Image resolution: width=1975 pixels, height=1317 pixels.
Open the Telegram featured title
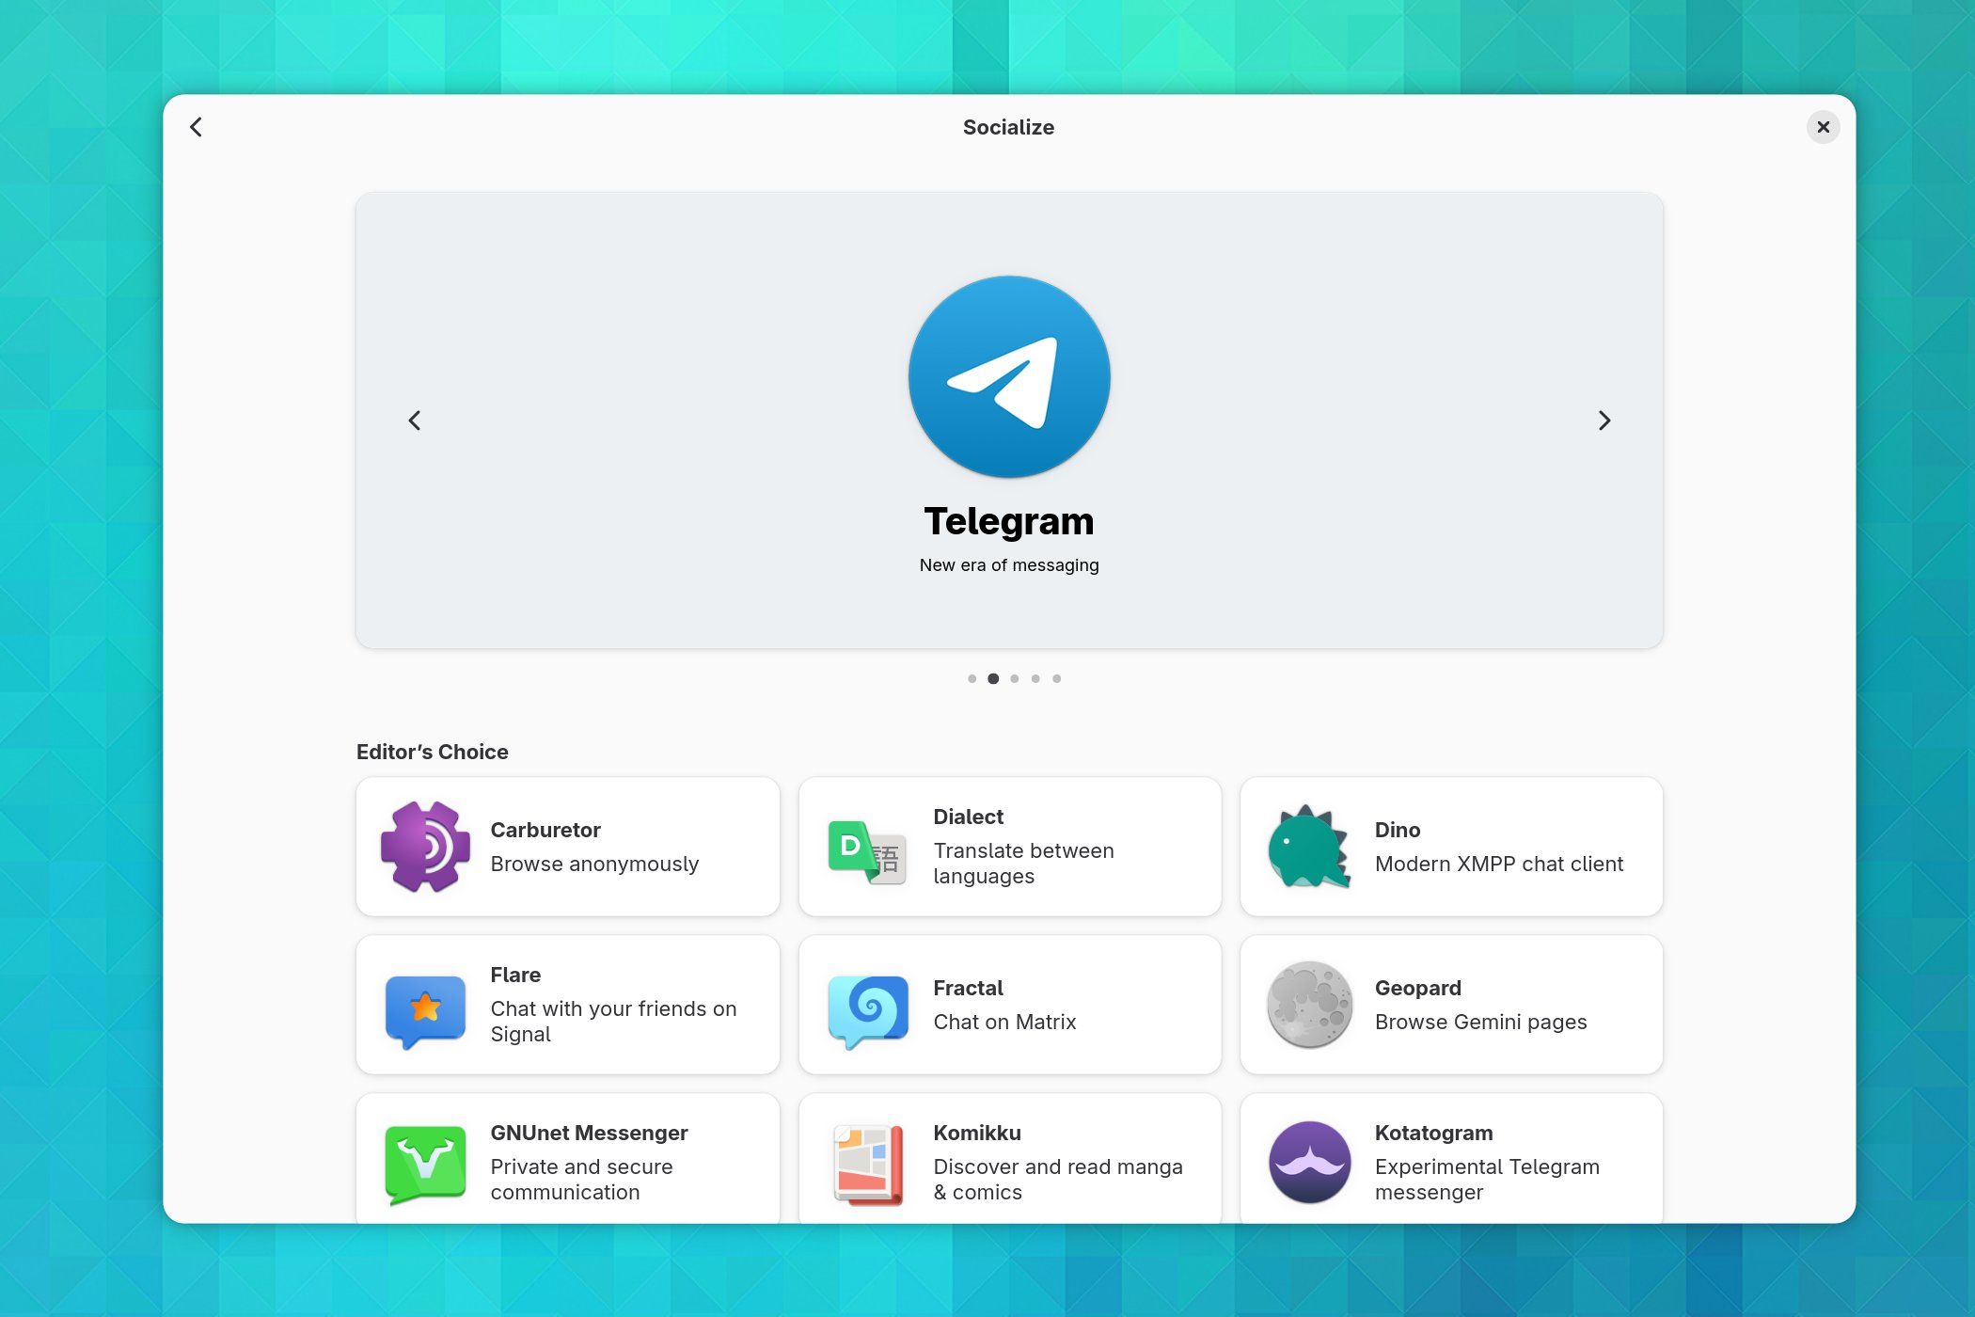click(1009, 521)
